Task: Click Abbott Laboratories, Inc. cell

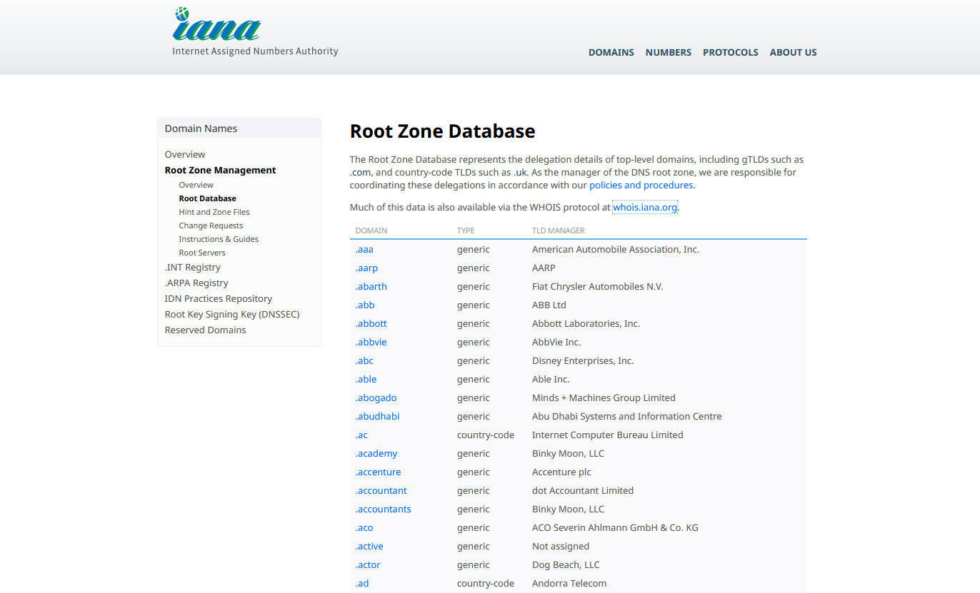Action: pyautogui.click(x=586, y=323)
